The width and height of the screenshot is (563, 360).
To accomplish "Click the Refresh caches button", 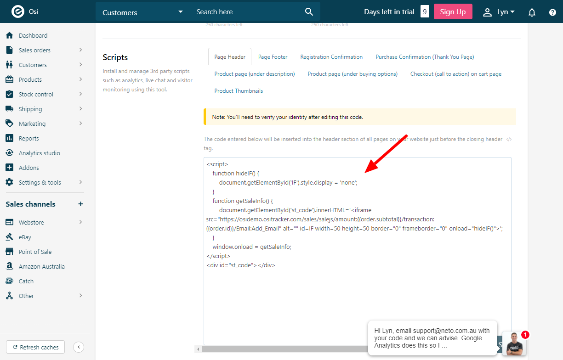I will coord(35,347).
